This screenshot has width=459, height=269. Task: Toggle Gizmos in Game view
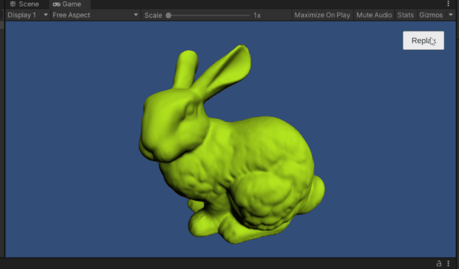[431, 15]
